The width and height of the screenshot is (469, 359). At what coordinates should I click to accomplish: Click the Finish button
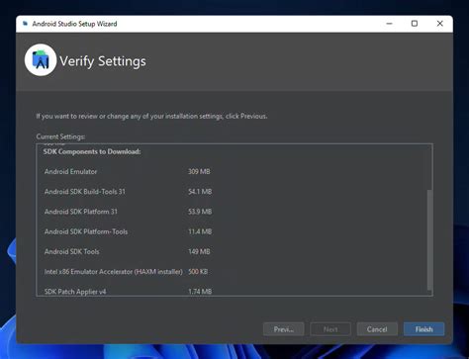(x=423, y=329)
